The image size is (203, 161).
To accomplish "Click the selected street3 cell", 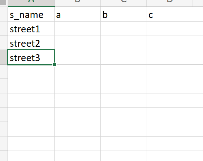I will tap(31, 57).
